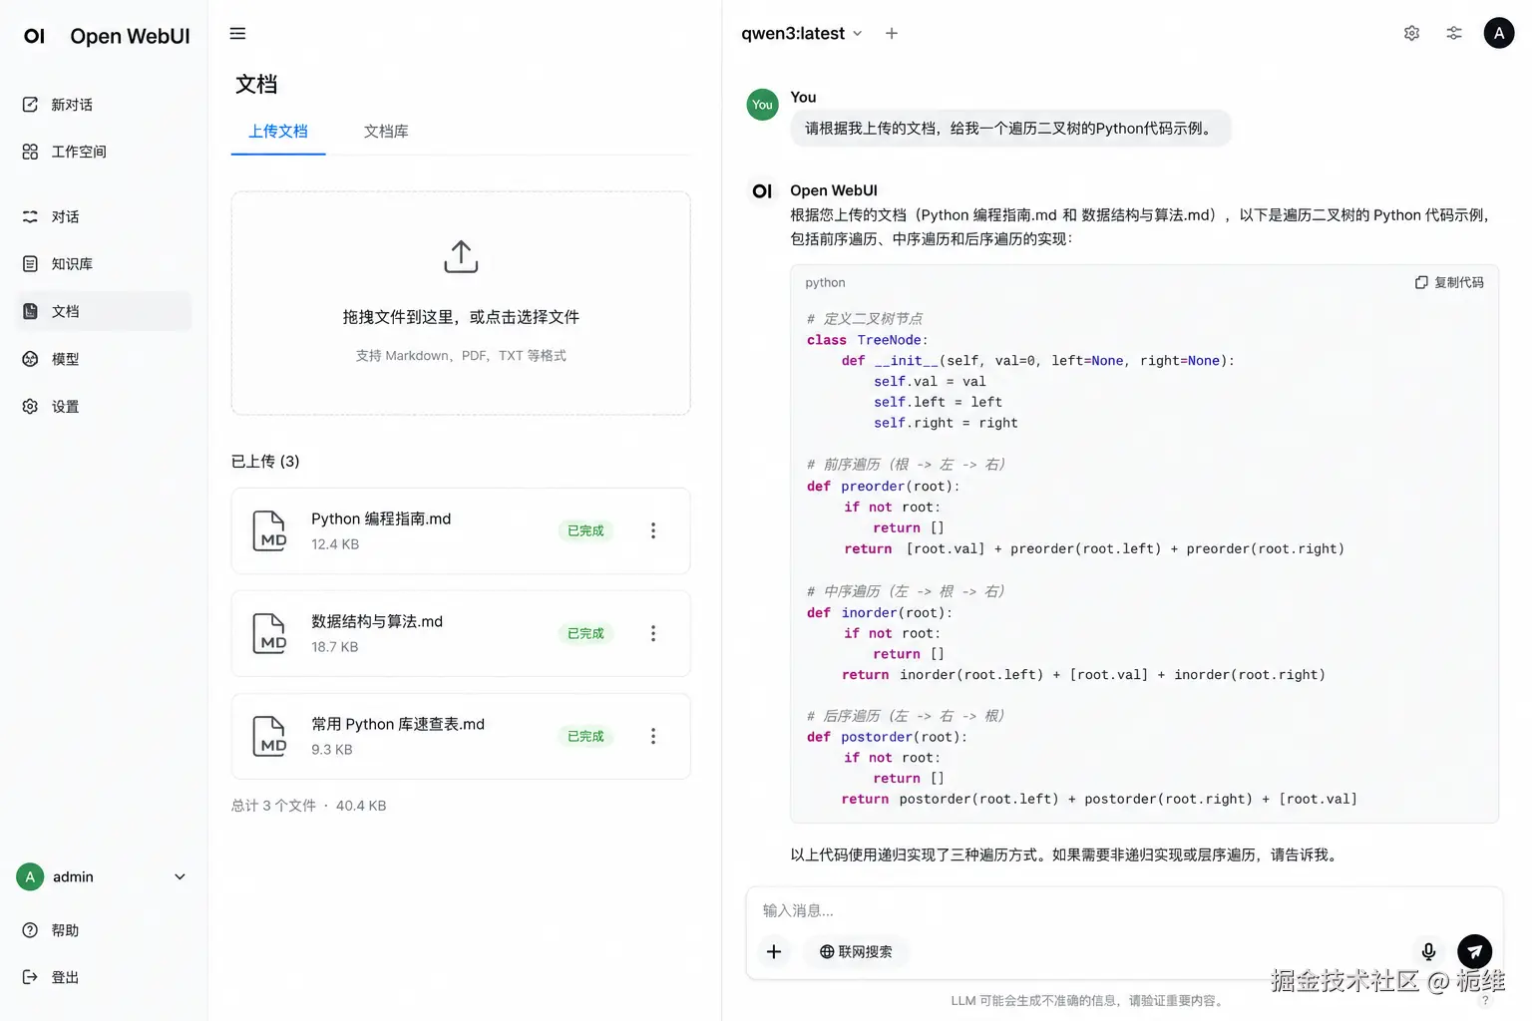Click file name 数据结构与算法.md
Screen dimensions: 1532x1021
point(377,621)
